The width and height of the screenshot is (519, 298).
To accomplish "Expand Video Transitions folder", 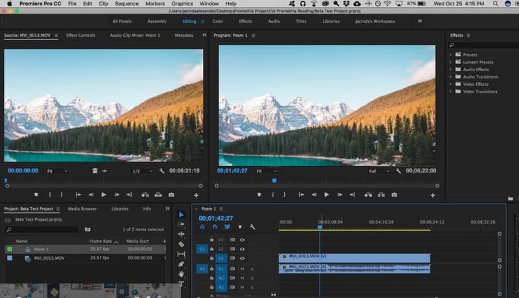I will (x=450, y=91).
